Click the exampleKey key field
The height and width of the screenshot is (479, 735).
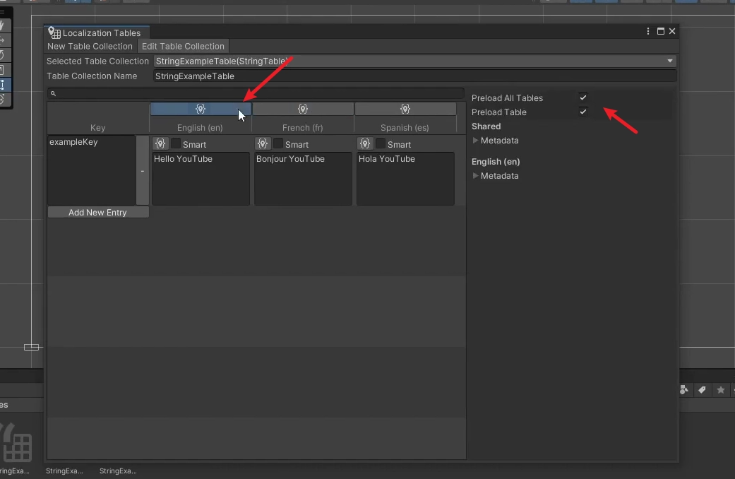(x=91, y=170)
